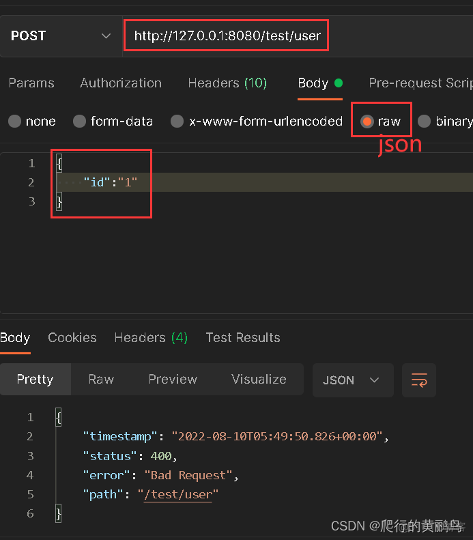
Task: Open the POST method dropdown
Action: (x=60, y=35)
